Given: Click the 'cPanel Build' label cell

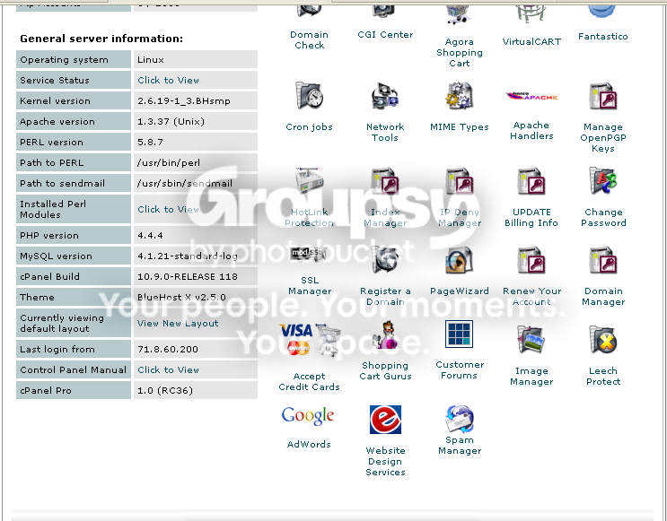Looking at the screenshot, I should pyautogui.click(x=74, y=277).
